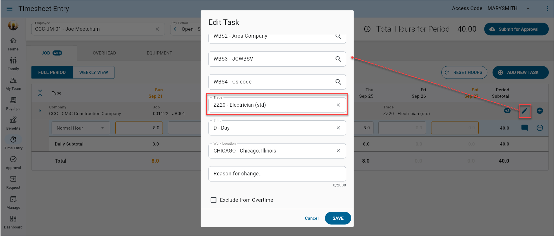Open the hamburger navigation menu
Viewport: 554px width, 236px height.
(x=9, y=9)
